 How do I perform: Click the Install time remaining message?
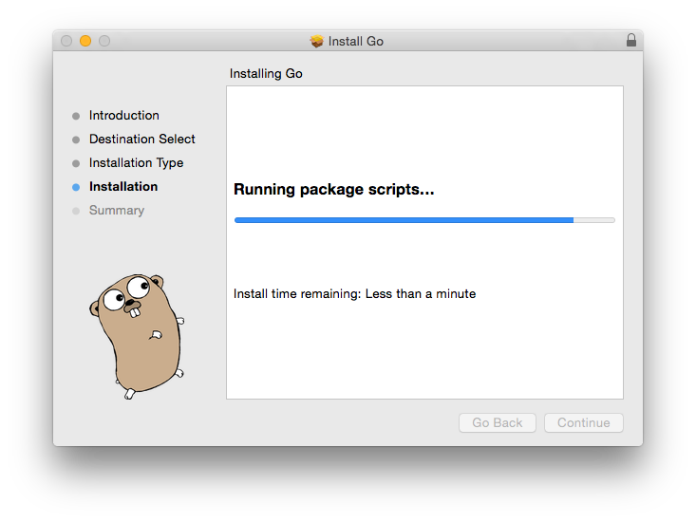click(355, 293)
